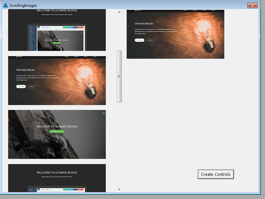
Task: Select the lightbulb thumbnail in the left list
Action: coord(57,81)
